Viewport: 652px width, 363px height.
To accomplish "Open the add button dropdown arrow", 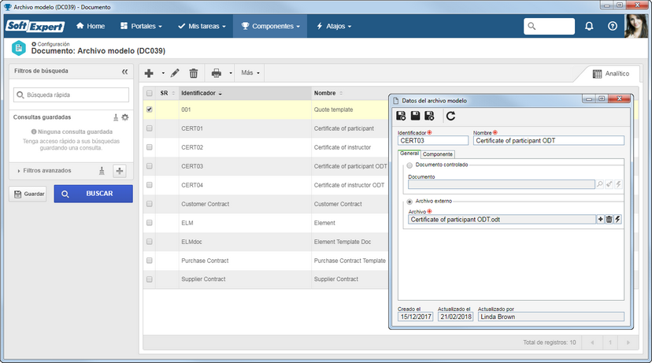I will pos(163,73).
